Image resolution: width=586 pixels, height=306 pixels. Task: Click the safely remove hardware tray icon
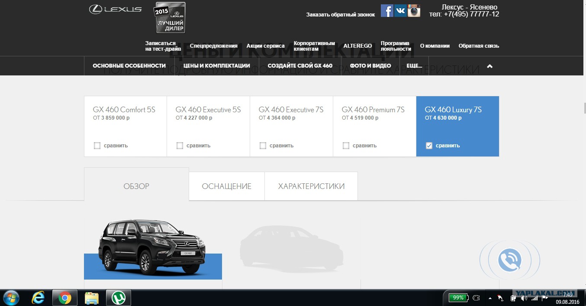pos(513,298)
